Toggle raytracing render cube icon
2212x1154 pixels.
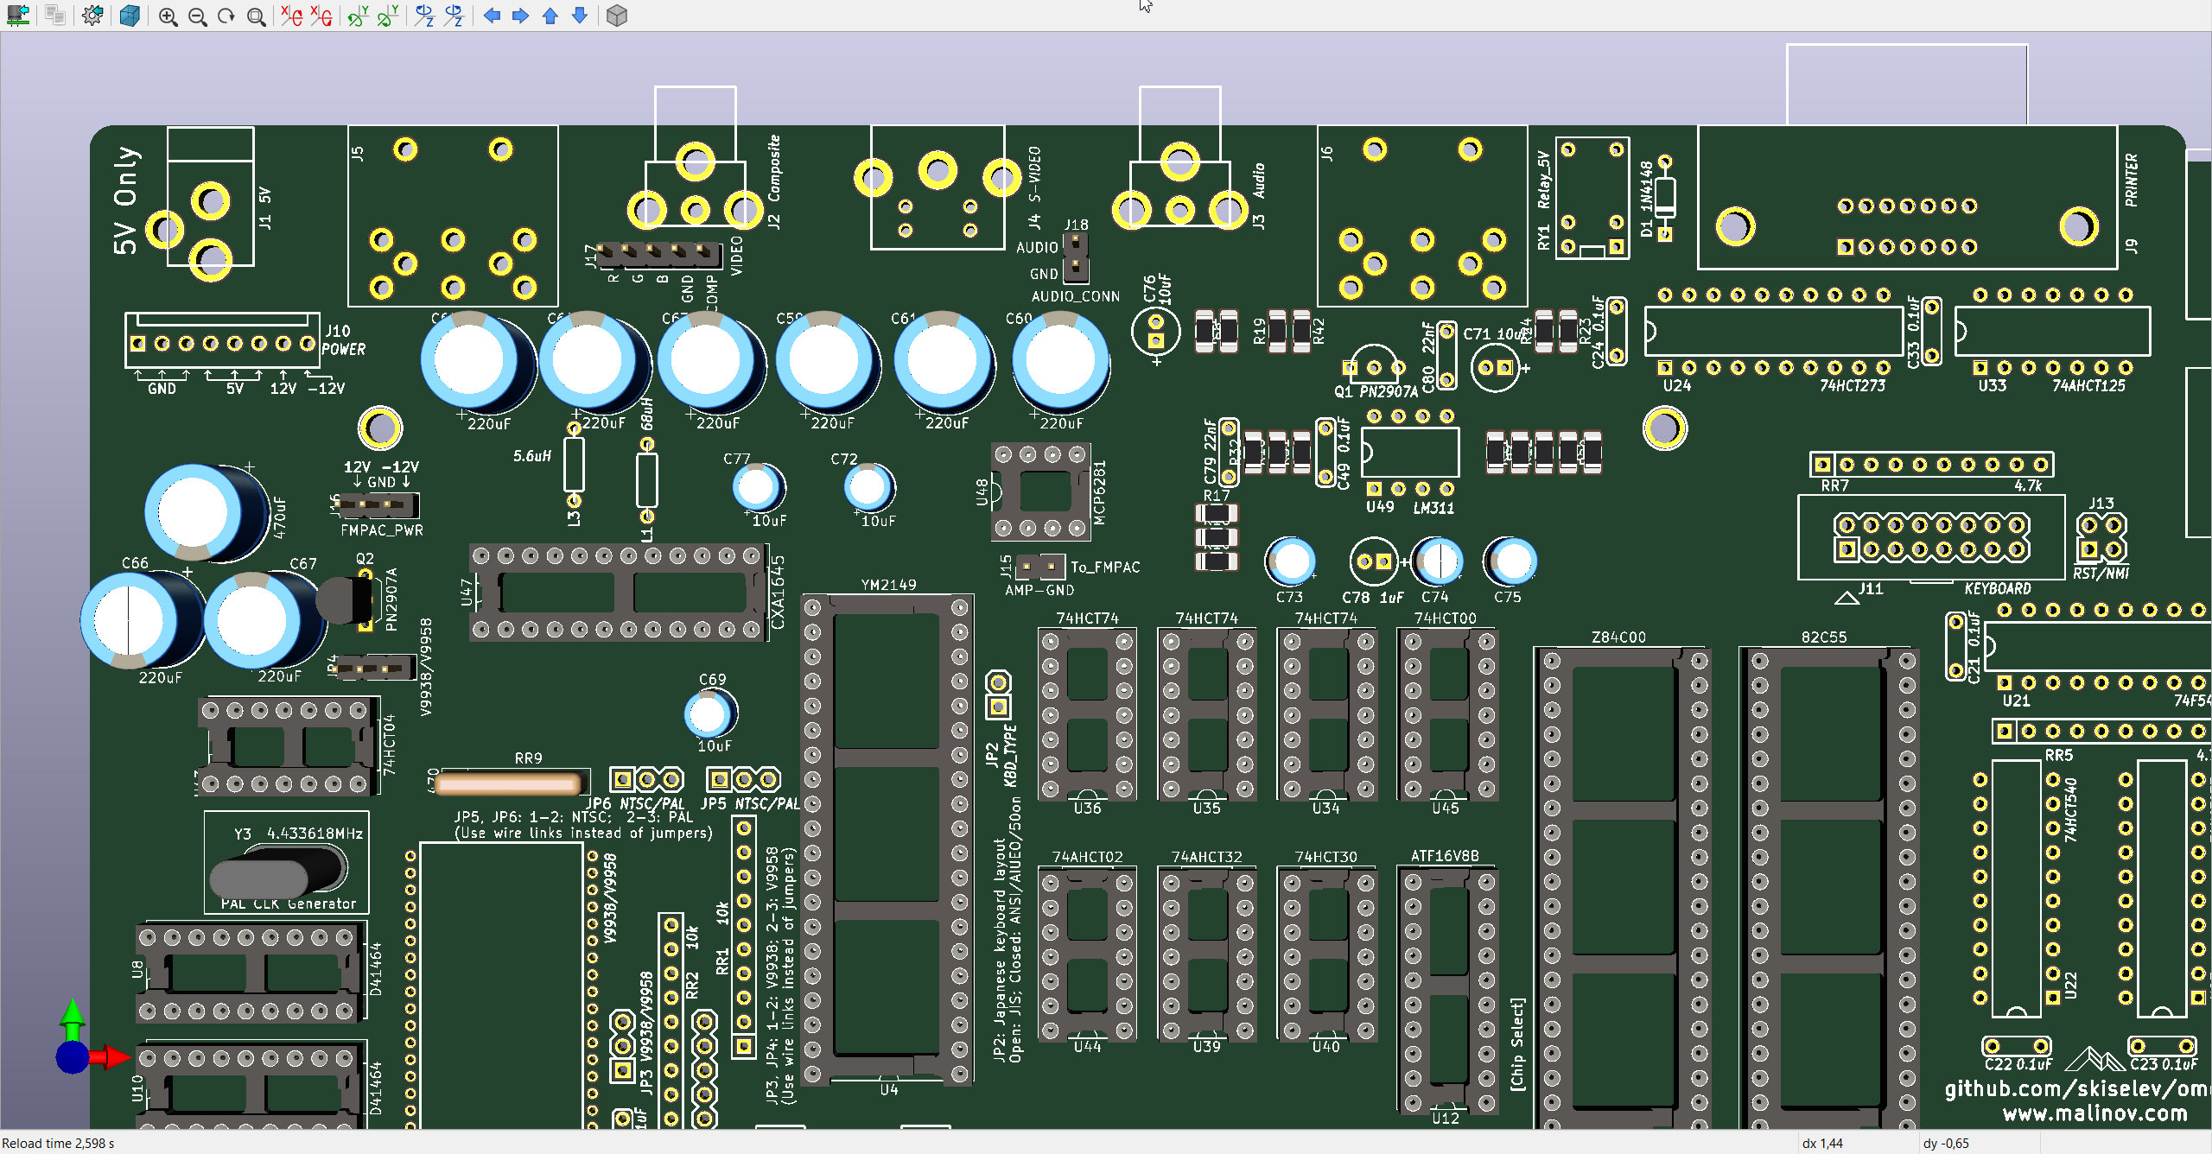tap(130, 16)
